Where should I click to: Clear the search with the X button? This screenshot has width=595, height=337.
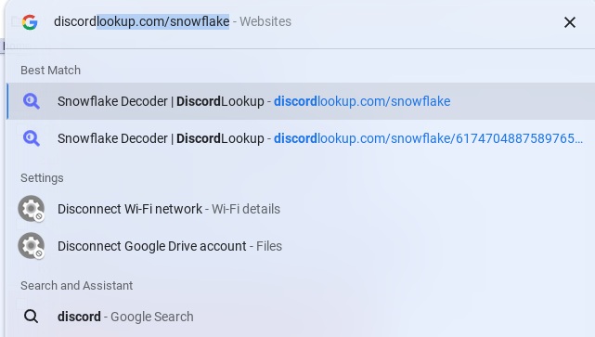(x=570, y=22)
